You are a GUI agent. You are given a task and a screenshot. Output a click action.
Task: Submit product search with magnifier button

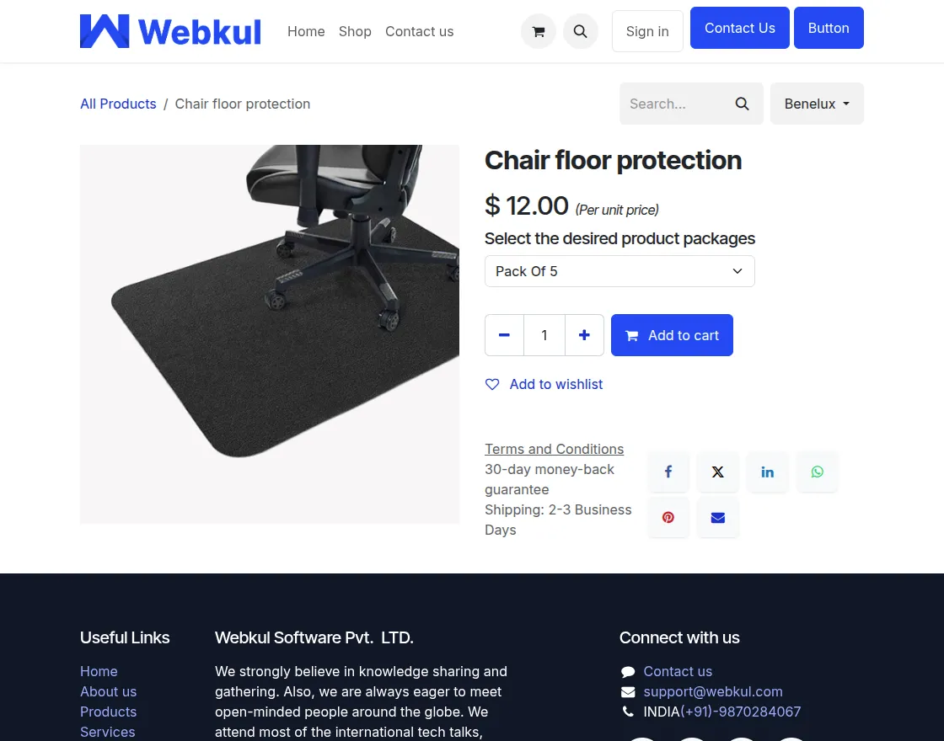click(x=743, y=104)
